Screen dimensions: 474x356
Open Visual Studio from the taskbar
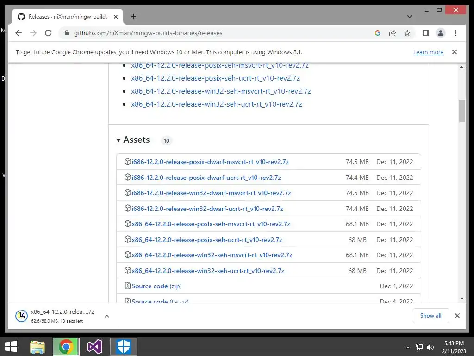[x=94, y=347]
